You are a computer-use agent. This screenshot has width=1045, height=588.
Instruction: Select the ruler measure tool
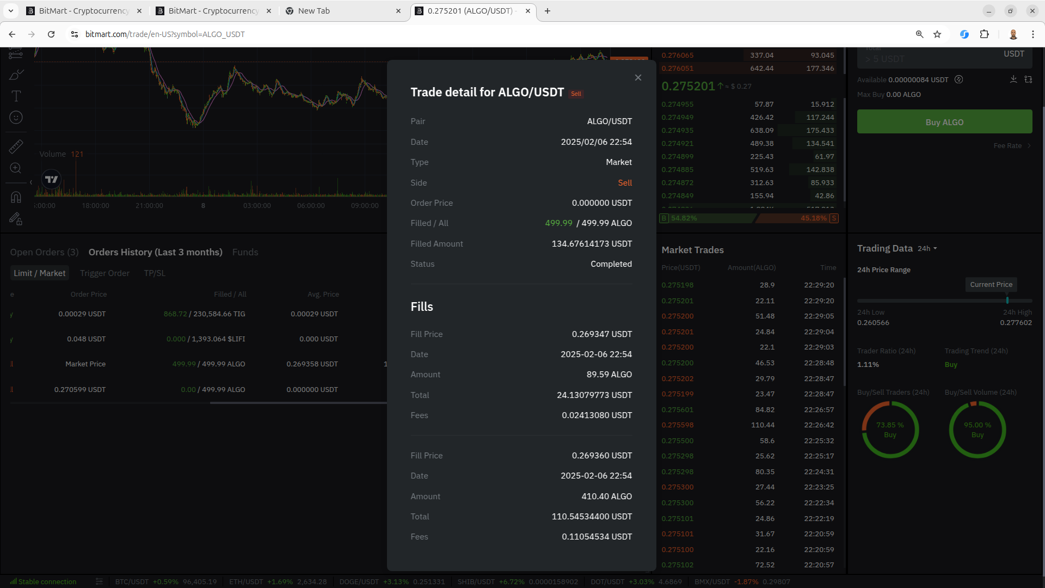click(16, 146)
